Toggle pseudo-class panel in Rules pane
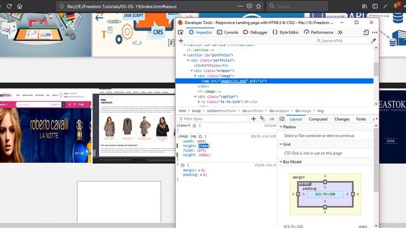Image resolution: width=406 pixels, height=228 pixels. (x=263, y=118)
